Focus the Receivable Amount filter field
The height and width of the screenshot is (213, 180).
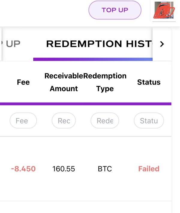point(64,121)
